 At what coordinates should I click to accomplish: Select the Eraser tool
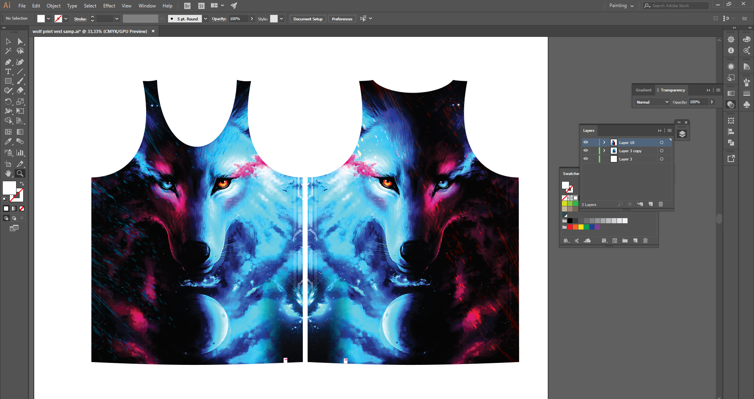pyautogui.click(x=20, y=90)
